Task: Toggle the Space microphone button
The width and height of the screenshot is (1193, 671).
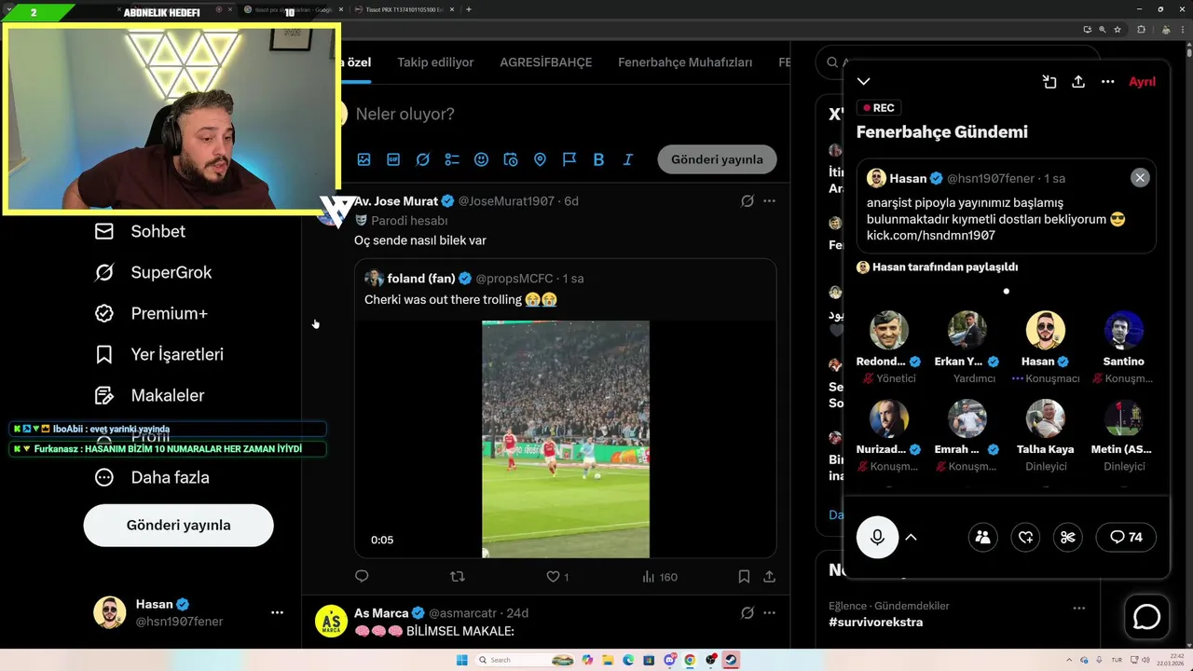Action: click(x=877, y=538)
